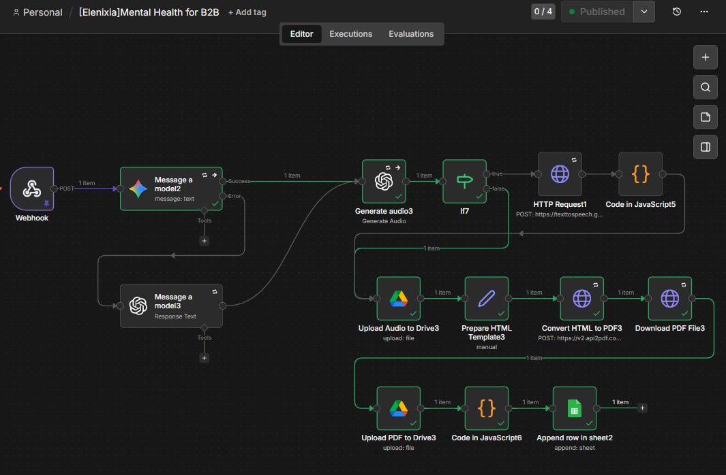Expand the Published dropdown arrow
This screenshot has height=475, width=726.
644,12
